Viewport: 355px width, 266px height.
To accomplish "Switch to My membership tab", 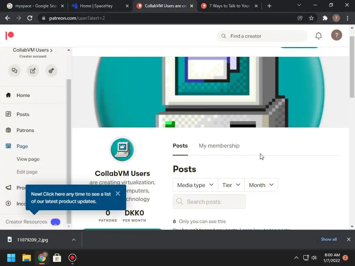I will [x=219, y=146].
